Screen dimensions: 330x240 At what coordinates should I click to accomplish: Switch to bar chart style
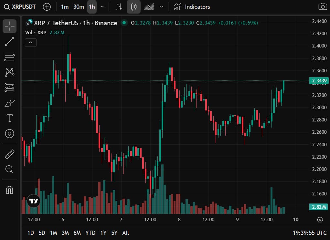click(119, 7)
